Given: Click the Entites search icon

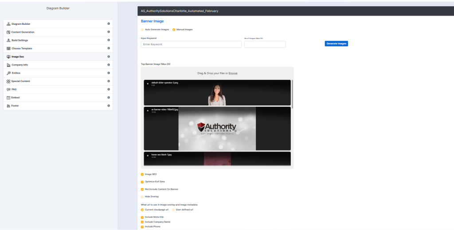Looking at the screenshot, I should click(8, 73).
